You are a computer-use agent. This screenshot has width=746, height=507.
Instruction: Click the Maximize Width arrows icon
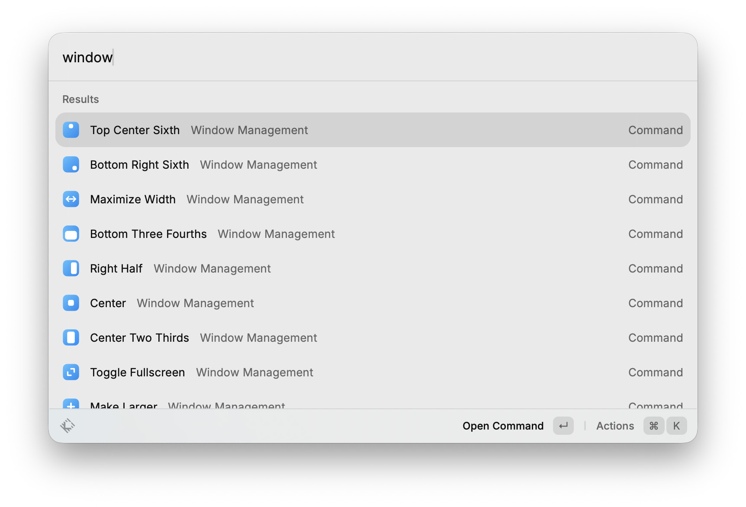[x=71, y=199]
